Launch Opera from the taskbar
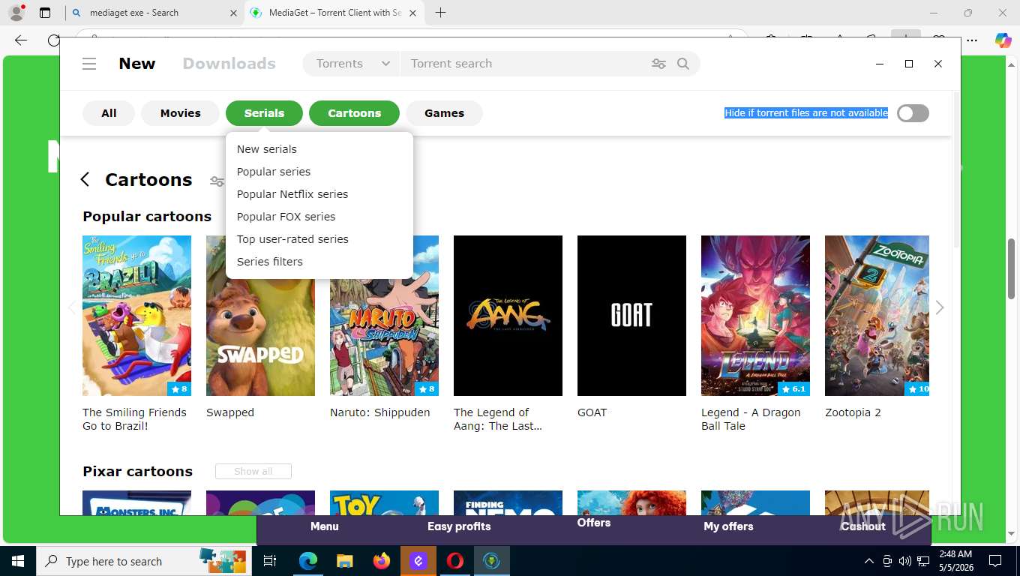Viewport: 1020px width, 576px height. click(x=455, y=561)
